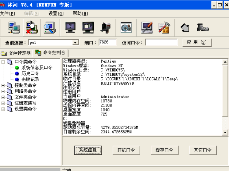Expand the 控制类命令 tree node
Screen dimensions: 229x171
coord(3,85)
